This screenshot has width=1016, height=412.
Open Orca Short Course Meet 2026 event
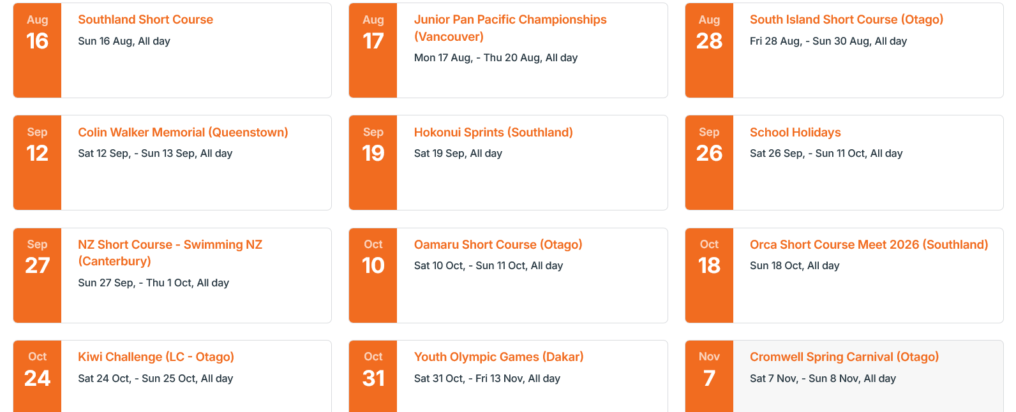(x=869, y=244)
